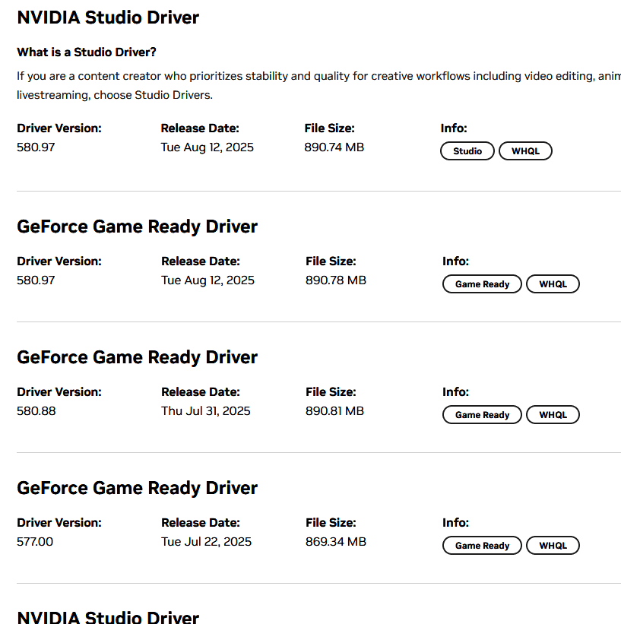Open GeForce Game Ready Driver 577.00 heading
621x624 pixels.
coord(137,488)
